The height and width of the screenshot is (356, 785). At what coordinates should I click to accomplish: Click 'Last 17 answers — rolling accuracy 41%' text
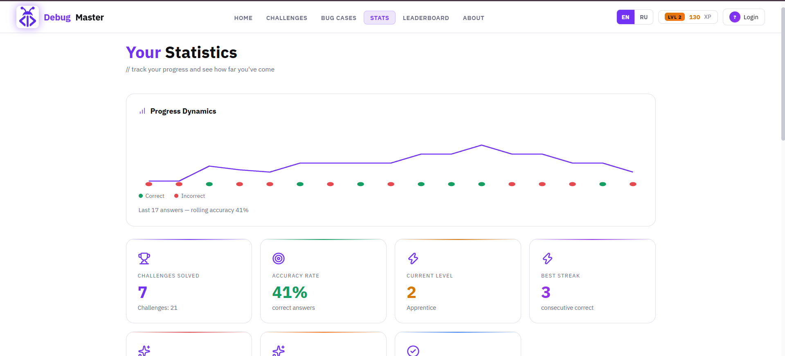193,210
